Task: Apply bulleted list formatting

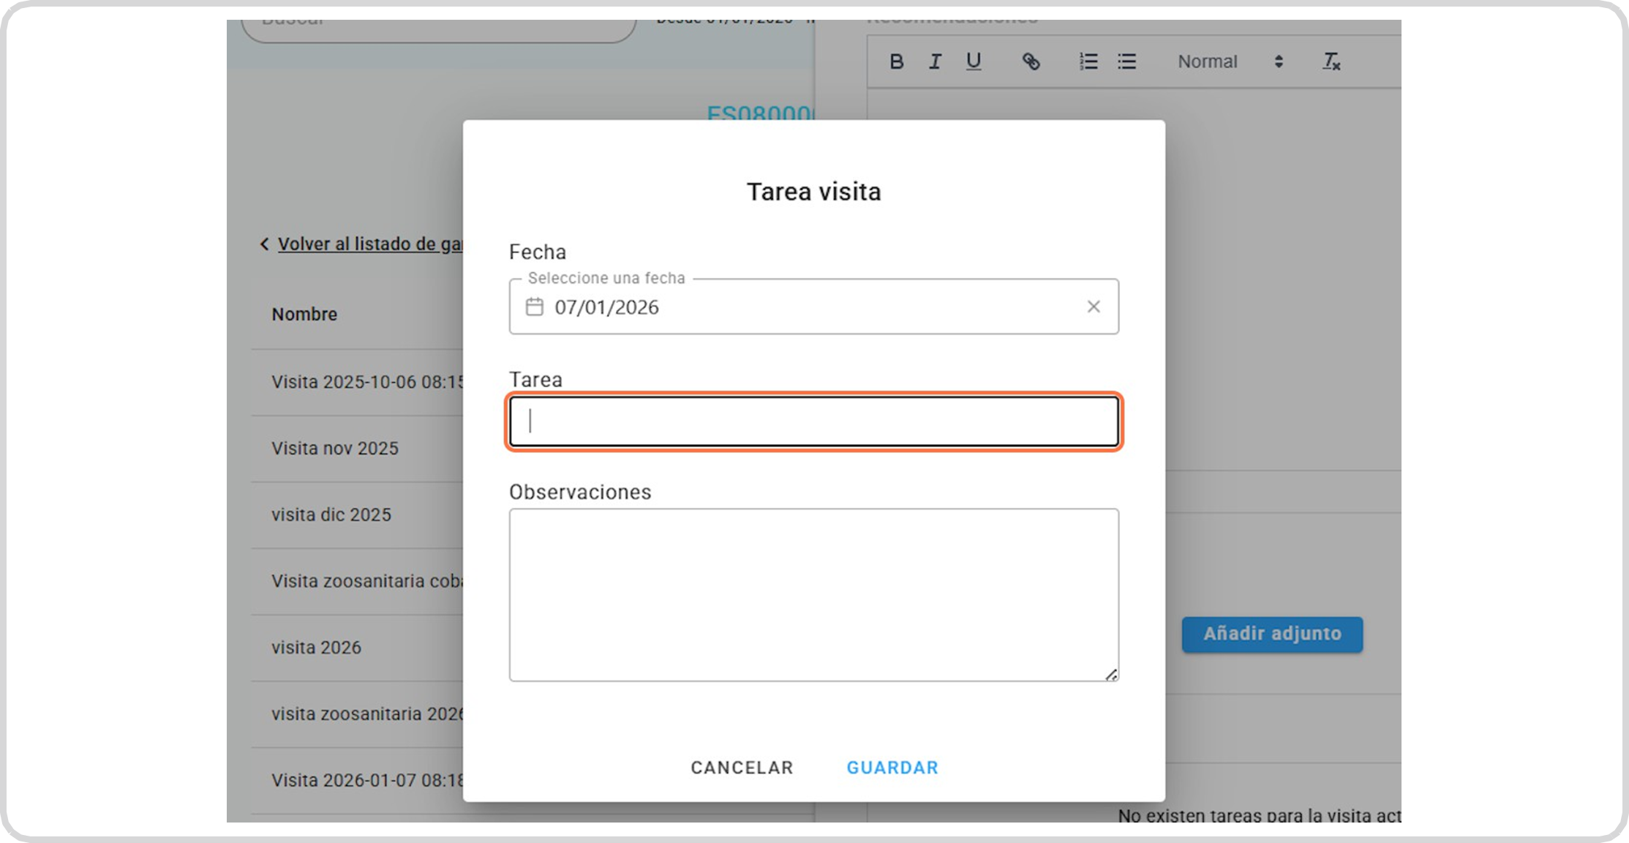Action: (x=1126, y=62)
